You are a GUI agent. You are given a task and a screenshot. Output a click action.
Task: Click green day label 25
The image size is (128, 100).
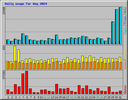[97, 97]
